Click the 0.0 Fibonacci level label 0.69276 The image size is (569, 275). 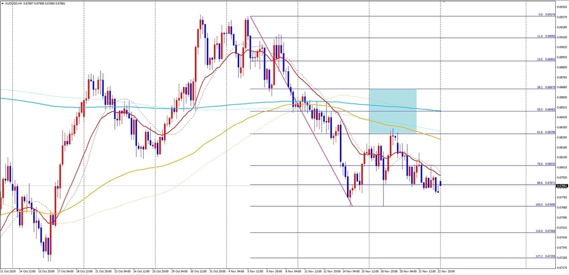[x=547, y=15]
